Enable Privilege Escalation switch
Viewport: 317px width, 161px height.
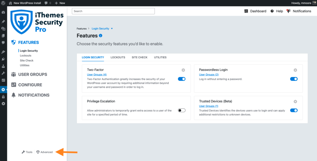[x=181, y=111]
